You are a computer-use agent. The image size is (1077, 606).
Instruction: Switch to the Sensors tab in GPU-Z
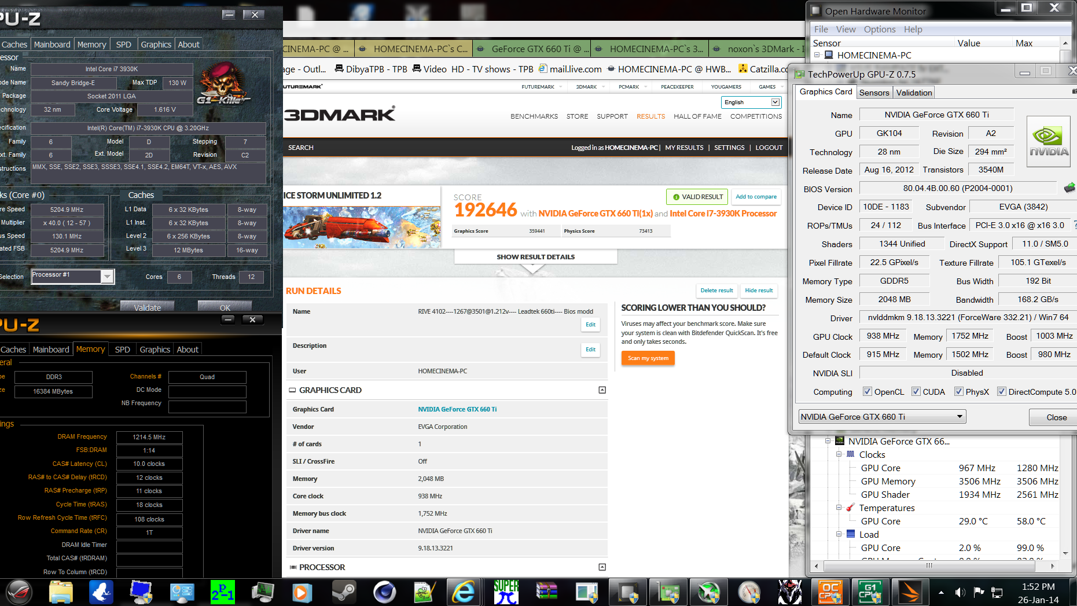pyautogui.click(x=874, y=93)
